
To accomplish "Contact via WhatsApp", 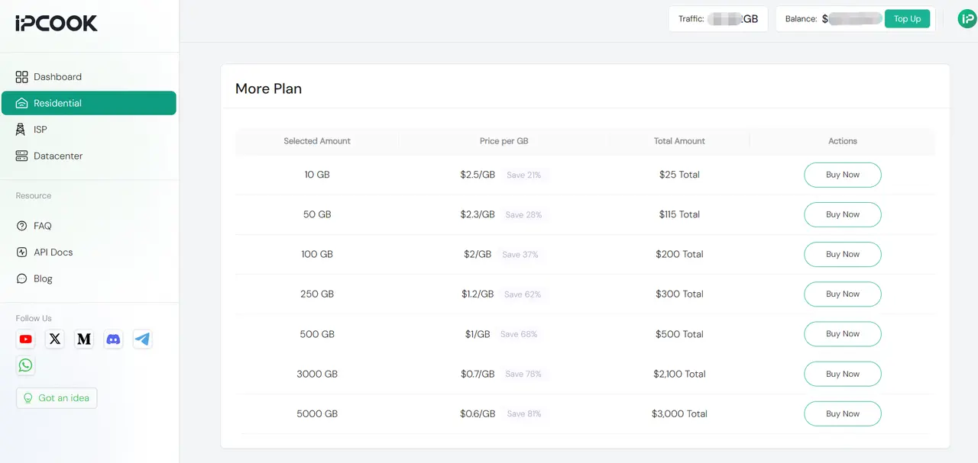I will point(25,365).
